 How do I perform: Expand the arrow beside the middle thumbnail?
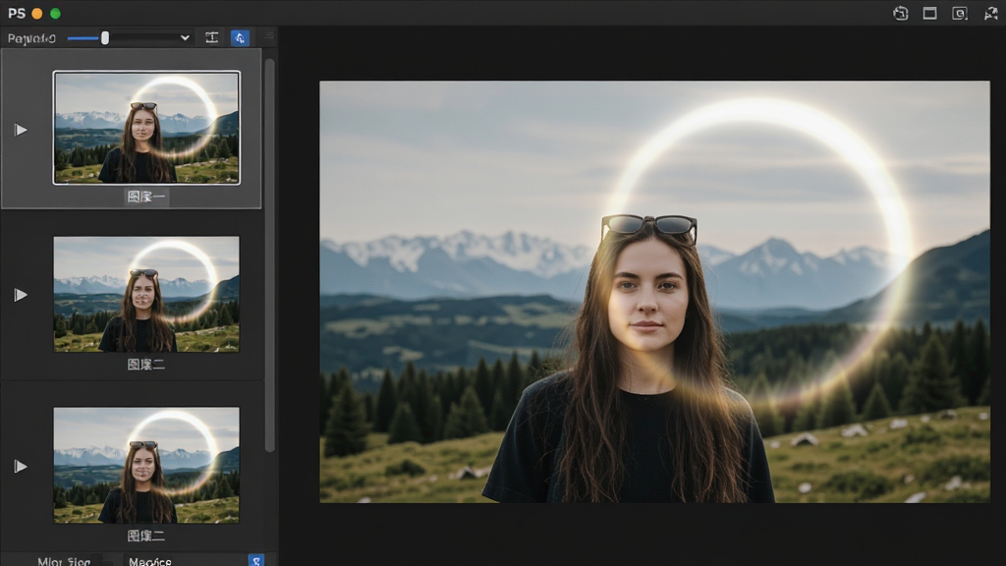pyautogui.click(x=21, y=295)
